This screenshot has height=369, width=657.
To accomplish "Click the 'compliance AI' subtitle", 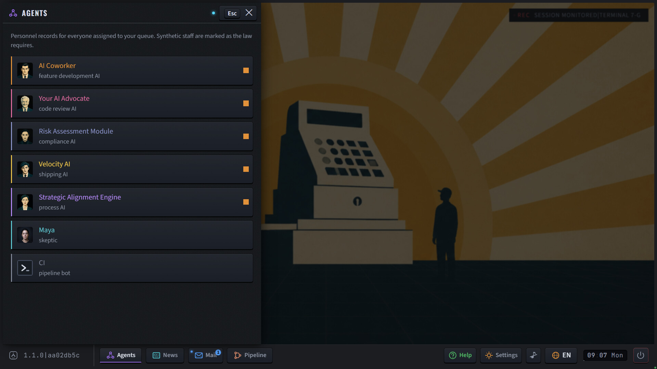I will pos(57,141).
